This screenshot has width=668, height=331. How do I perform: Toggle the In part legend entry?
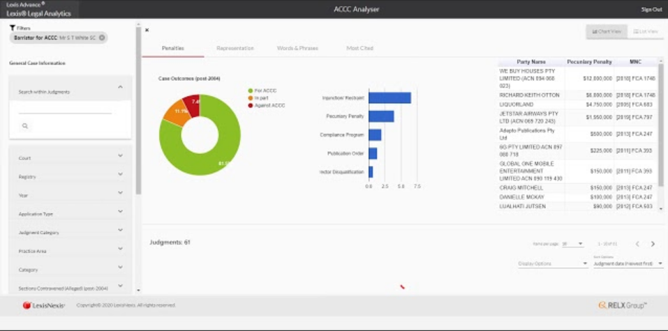coord(259,98)
